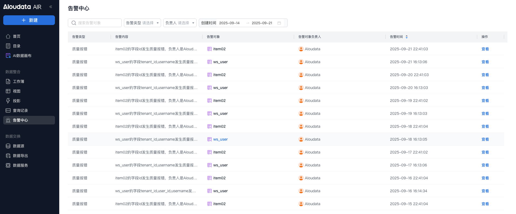The width and height of the screenshot is (516, 214).
Task: Click the home icon for 首页
Action: coord(8,36)
